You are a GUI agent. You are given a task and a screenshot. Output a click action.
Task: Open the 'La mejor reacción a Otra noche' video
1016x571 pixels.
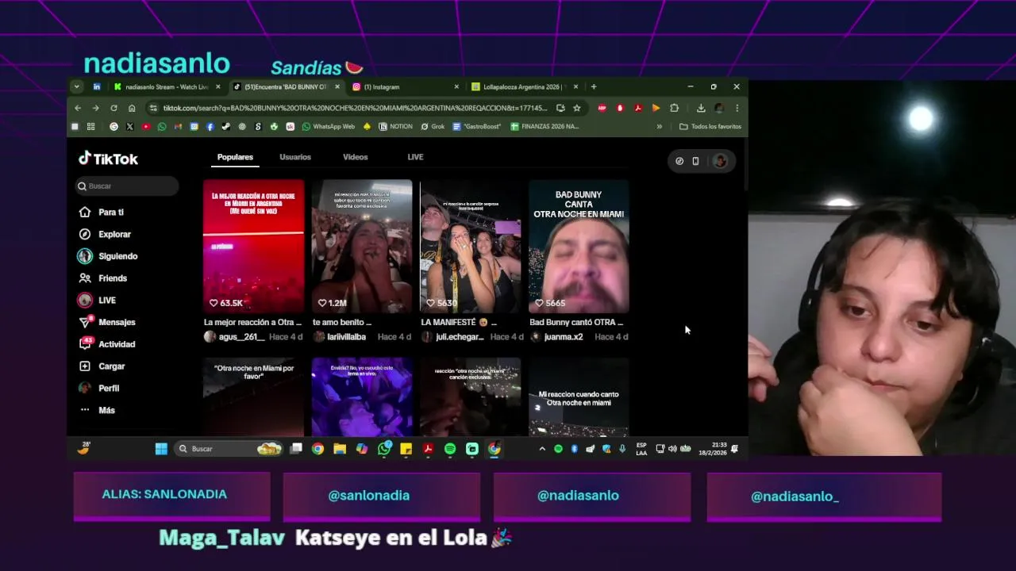253,247
